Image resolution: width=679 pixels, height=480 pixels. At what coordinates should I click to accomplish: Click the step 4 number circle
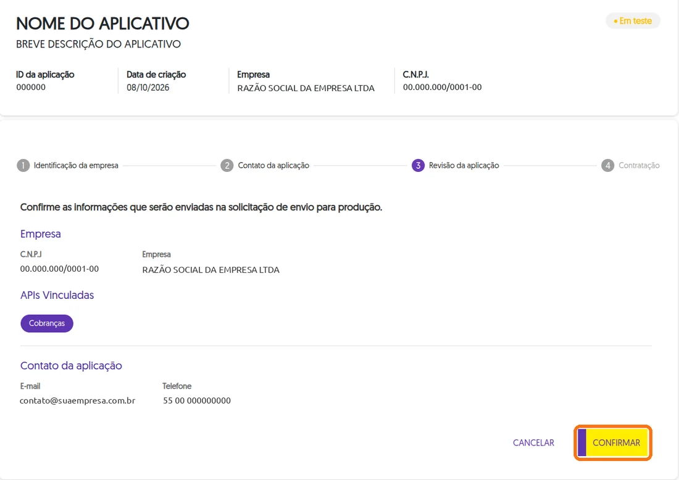[x=607, y=165]
